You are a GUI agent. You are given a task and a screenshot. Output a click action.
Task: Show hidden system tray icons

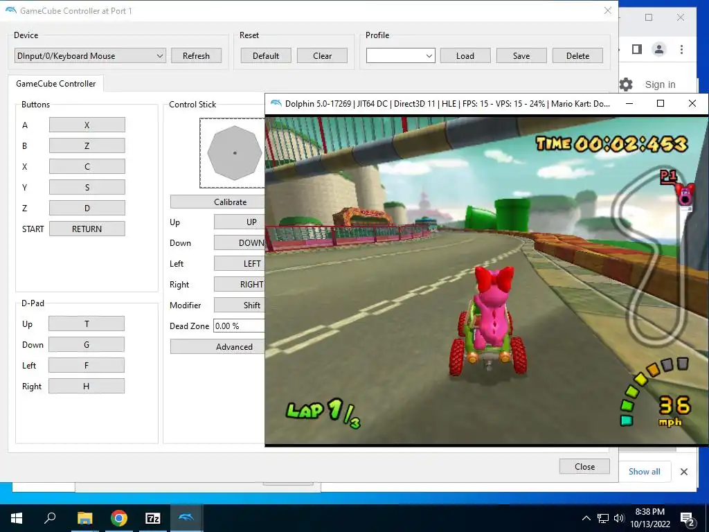(586, 518)
